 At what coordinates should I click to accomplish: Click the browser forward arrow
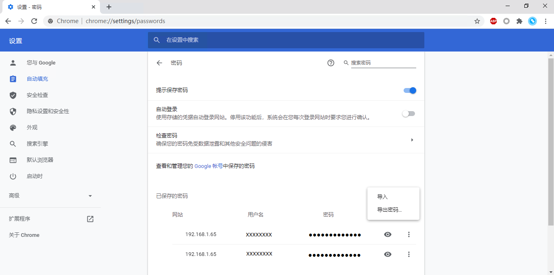tap(21, 21)
